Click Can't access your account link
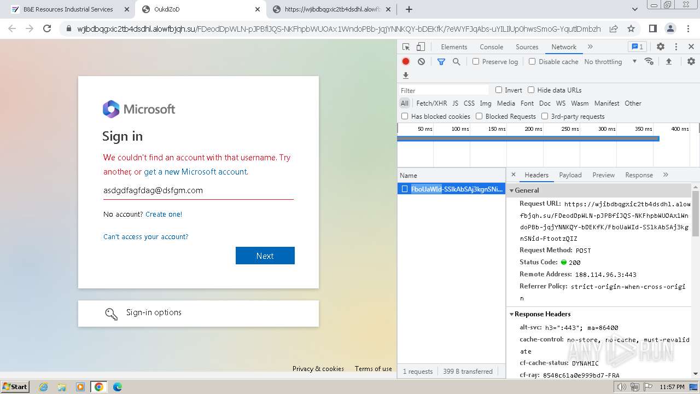Image resolution: width=700 pixels, height=394 pixels. pyautogui.click(x=146, y=236)
